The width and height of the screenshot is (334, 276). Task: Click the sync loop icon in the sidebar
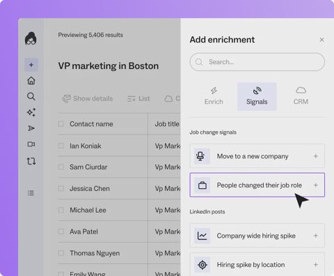31,161
